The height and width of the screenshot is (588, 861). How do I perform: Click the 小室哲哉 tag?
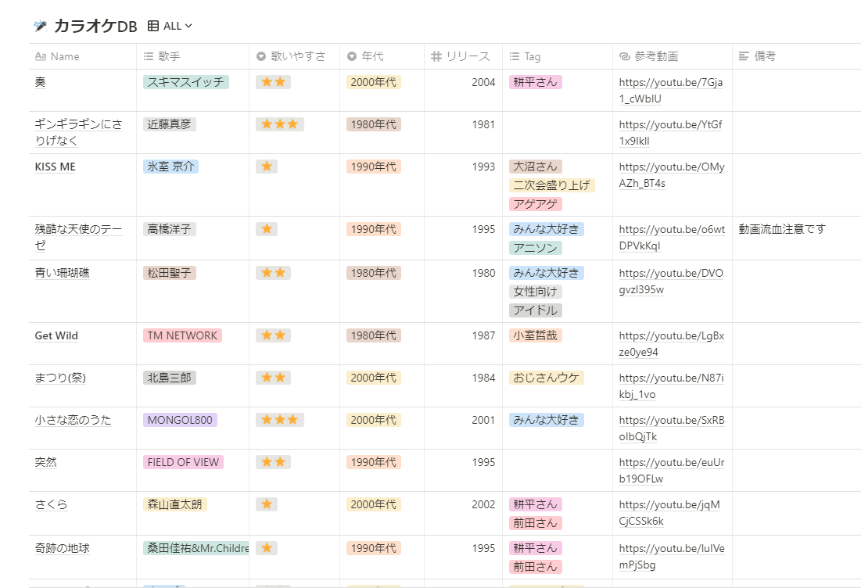[536, 335]
